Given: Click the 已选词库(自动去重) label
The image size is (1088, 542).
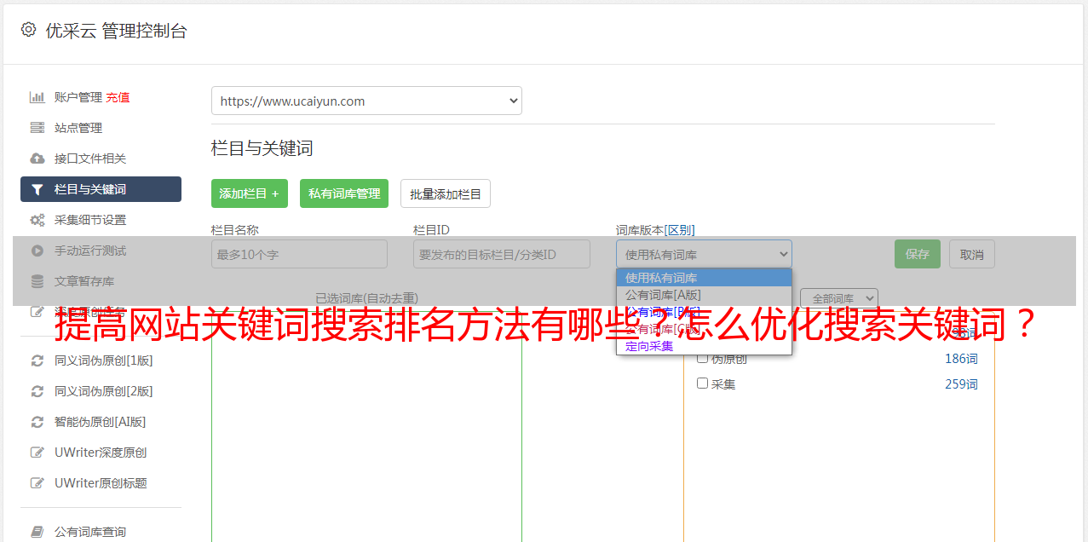Looking at the screenshot, I should (366, 298).
